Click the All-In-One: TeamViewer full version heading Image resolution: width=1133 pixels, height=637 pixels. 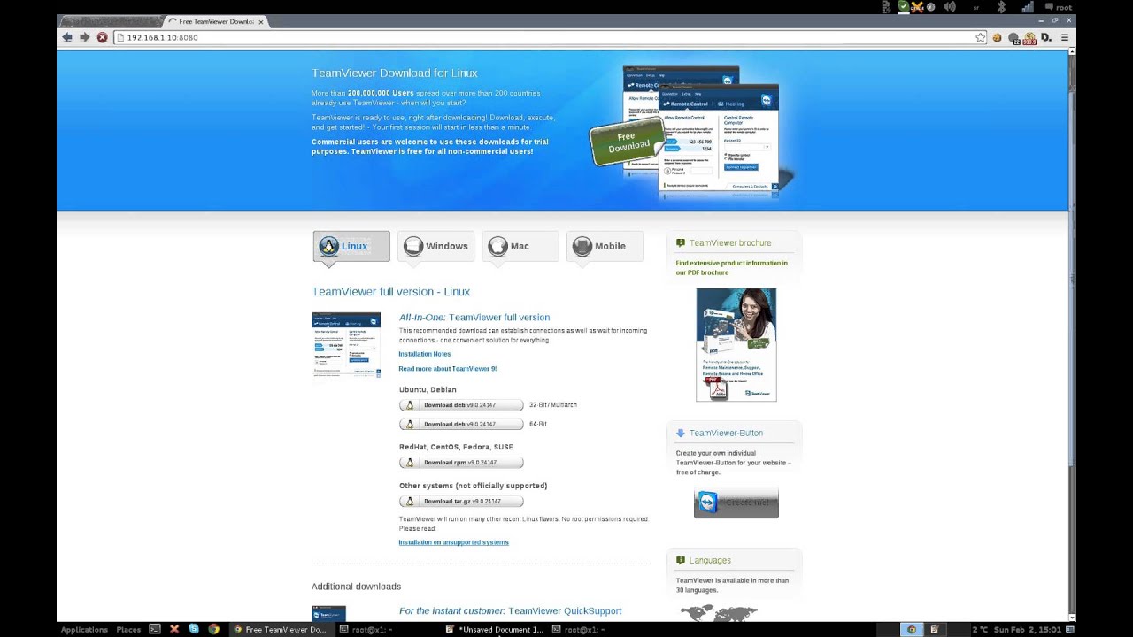tap(474, 317)
